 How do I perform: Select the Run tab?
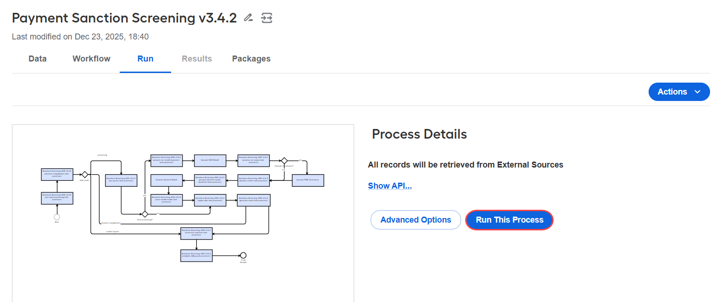pyautogui.click(x=145, y=59)
